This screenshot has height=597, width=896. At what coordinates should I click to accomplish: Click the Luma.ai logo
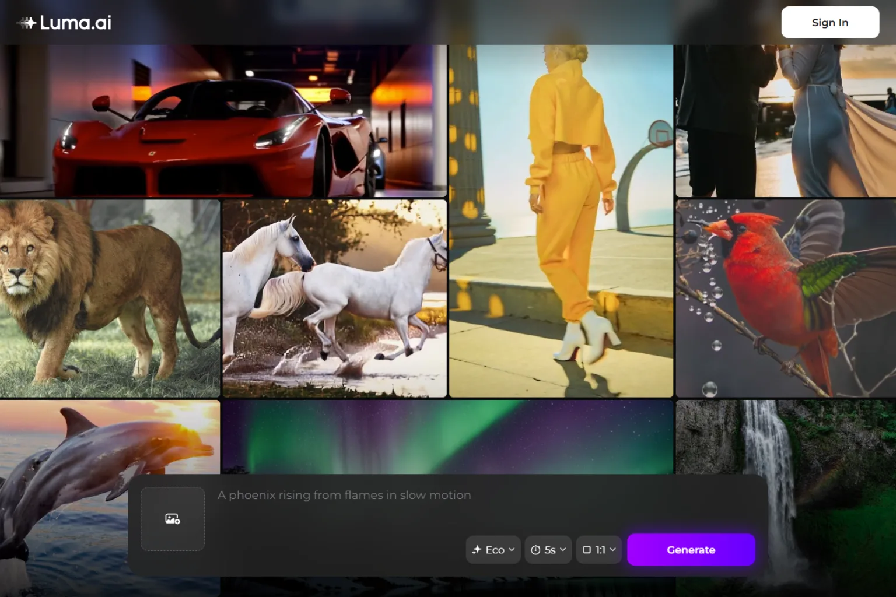pyautogui.click(x=64, y=23)
